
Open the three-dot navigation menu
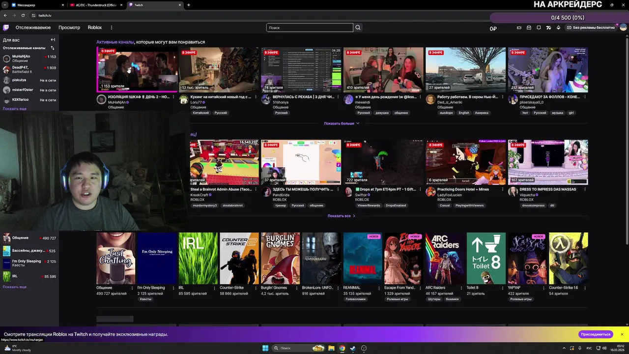click(x=112, y=28)
